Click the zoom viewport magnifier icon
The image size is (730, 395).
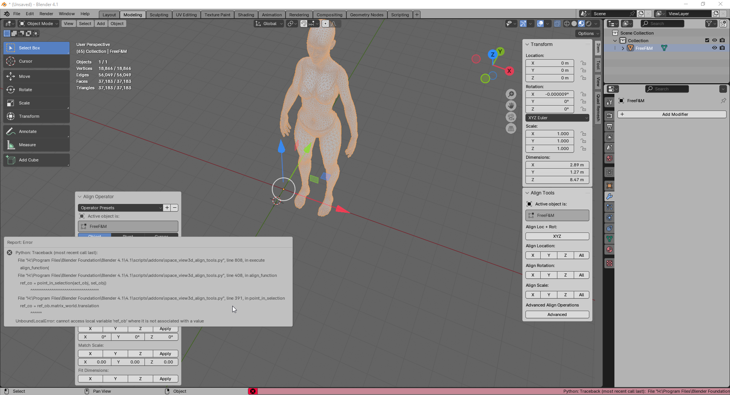(x=511, y=94)
